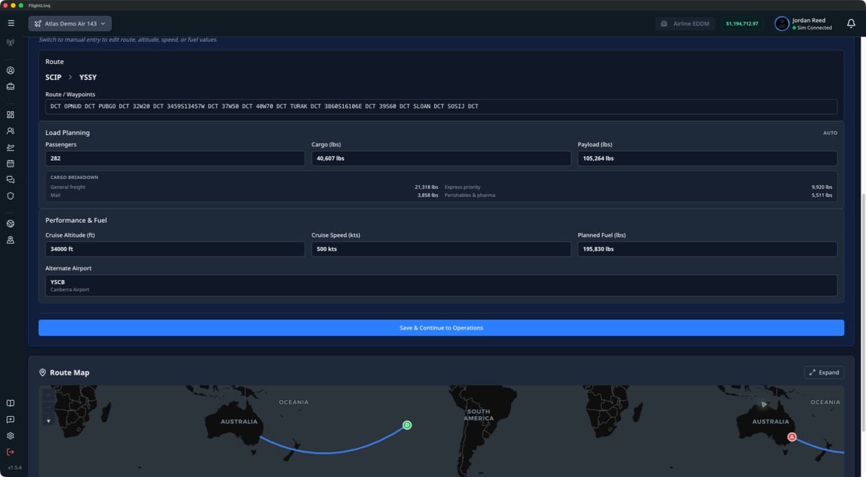Click the Express priority 9,920 lbs row
This screenshot has height=477, width=866.
coord(638,187)
